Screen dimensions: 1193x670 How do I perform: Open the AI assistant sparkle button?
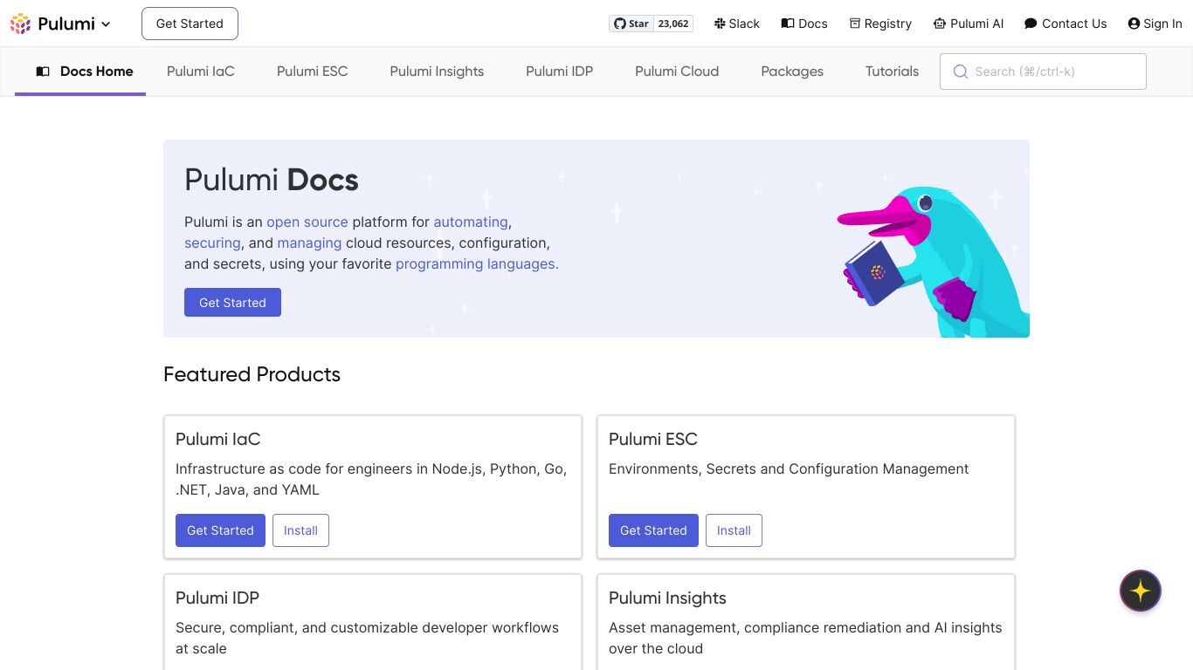(x=1141, y=591)
